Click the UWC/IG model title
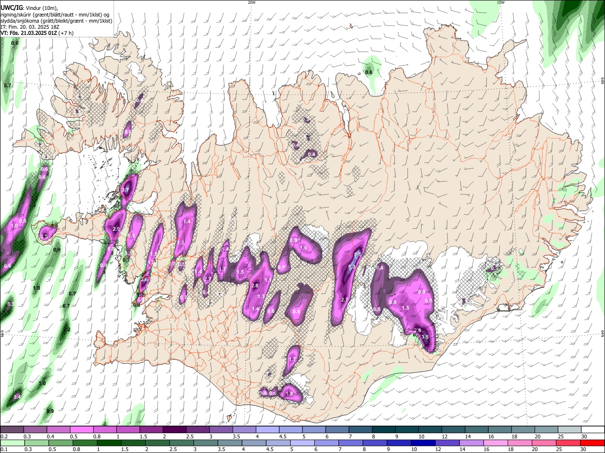 coord(12,8)
